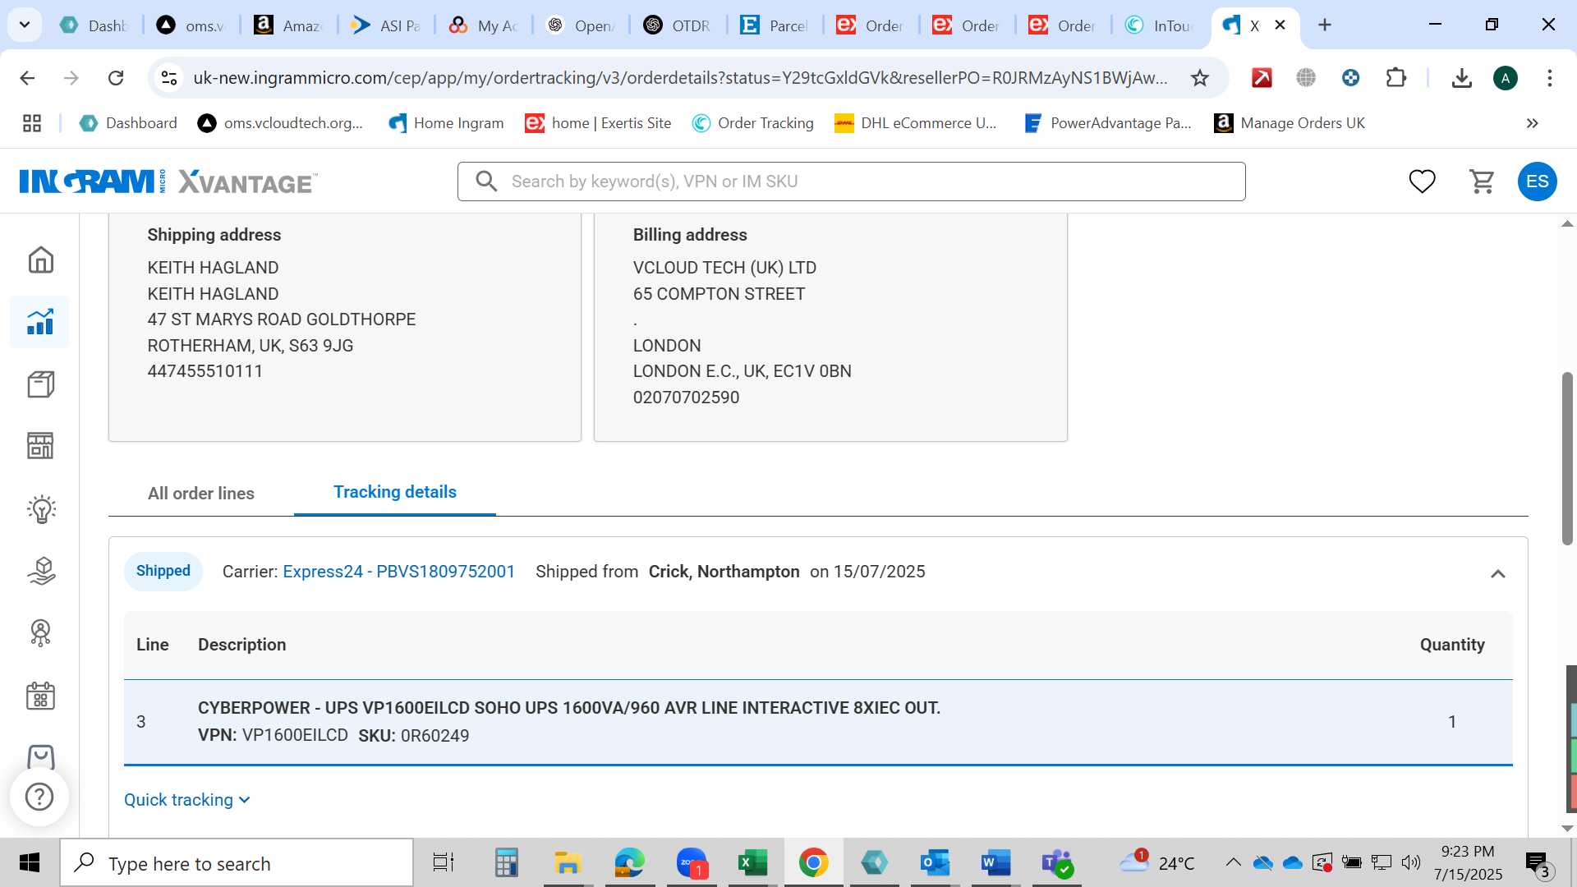Open the notification center icon
1577x887 pixels.
1538,863
